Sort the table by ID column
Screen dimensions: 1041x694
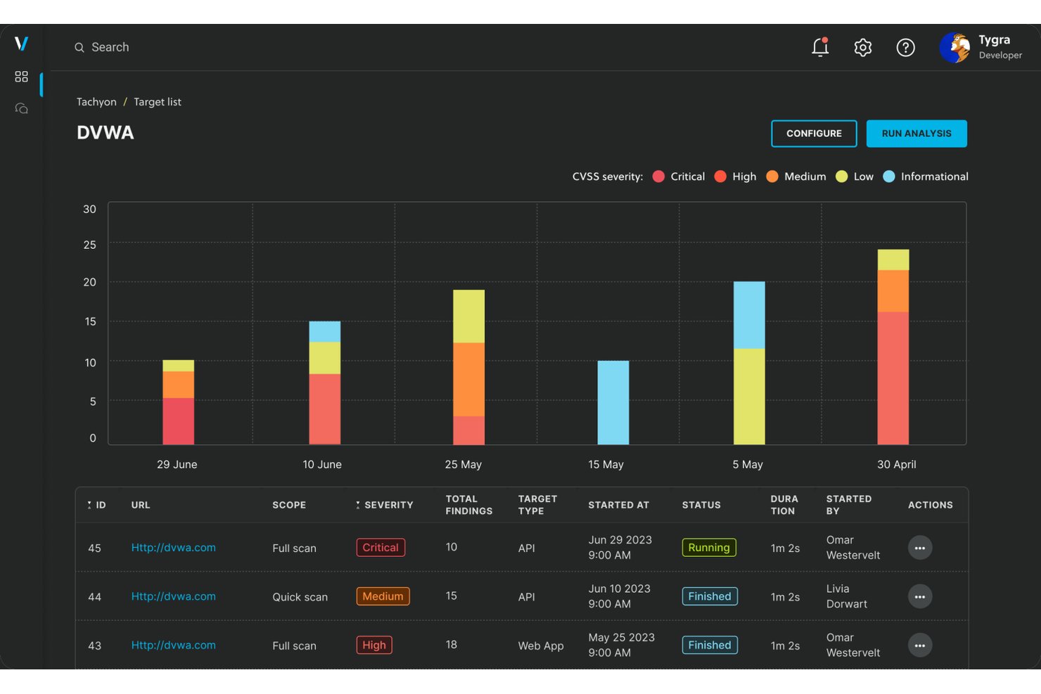click(x=96, y=505)
